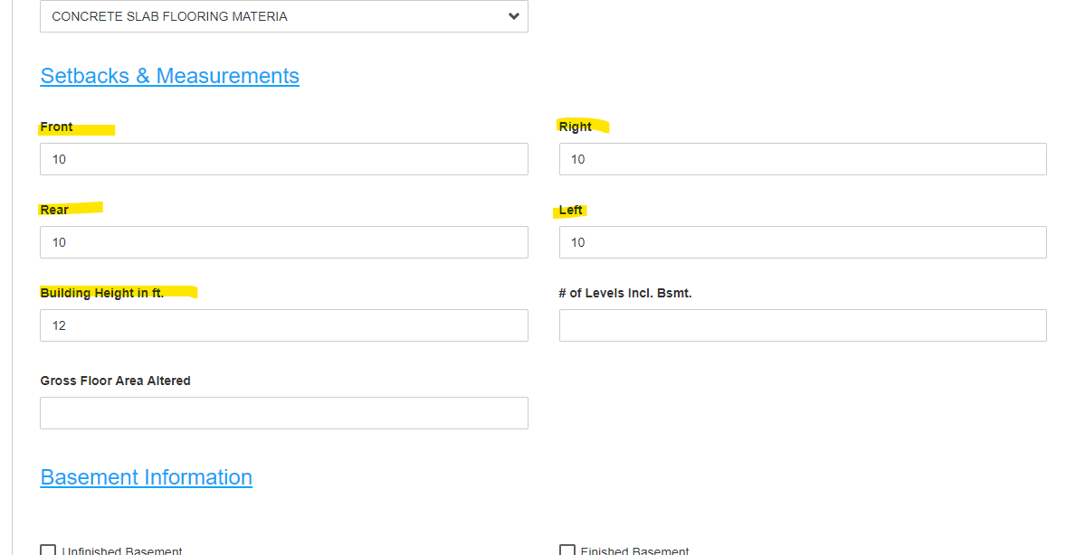Viewport: 1076px width, 555px height.
Task: Open the Basement Information section link
Action: point(147,477)
